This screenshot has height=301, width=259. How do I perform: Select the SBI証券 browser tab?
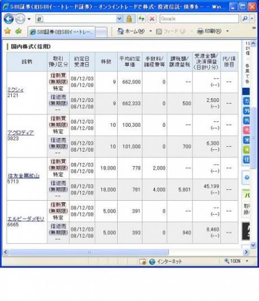[61, 32]
